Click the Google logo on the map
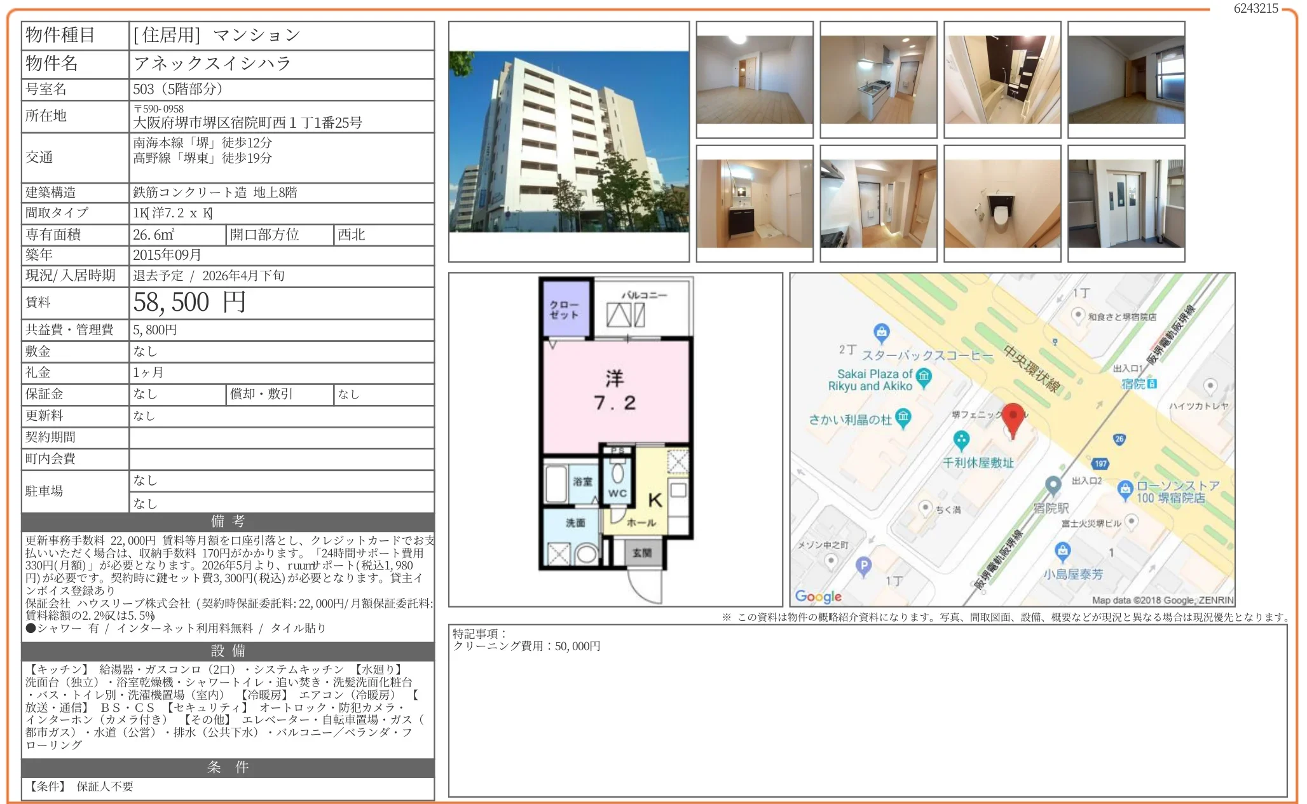The height and width of the screenshot is (804, 1307). tap(818, 596)
